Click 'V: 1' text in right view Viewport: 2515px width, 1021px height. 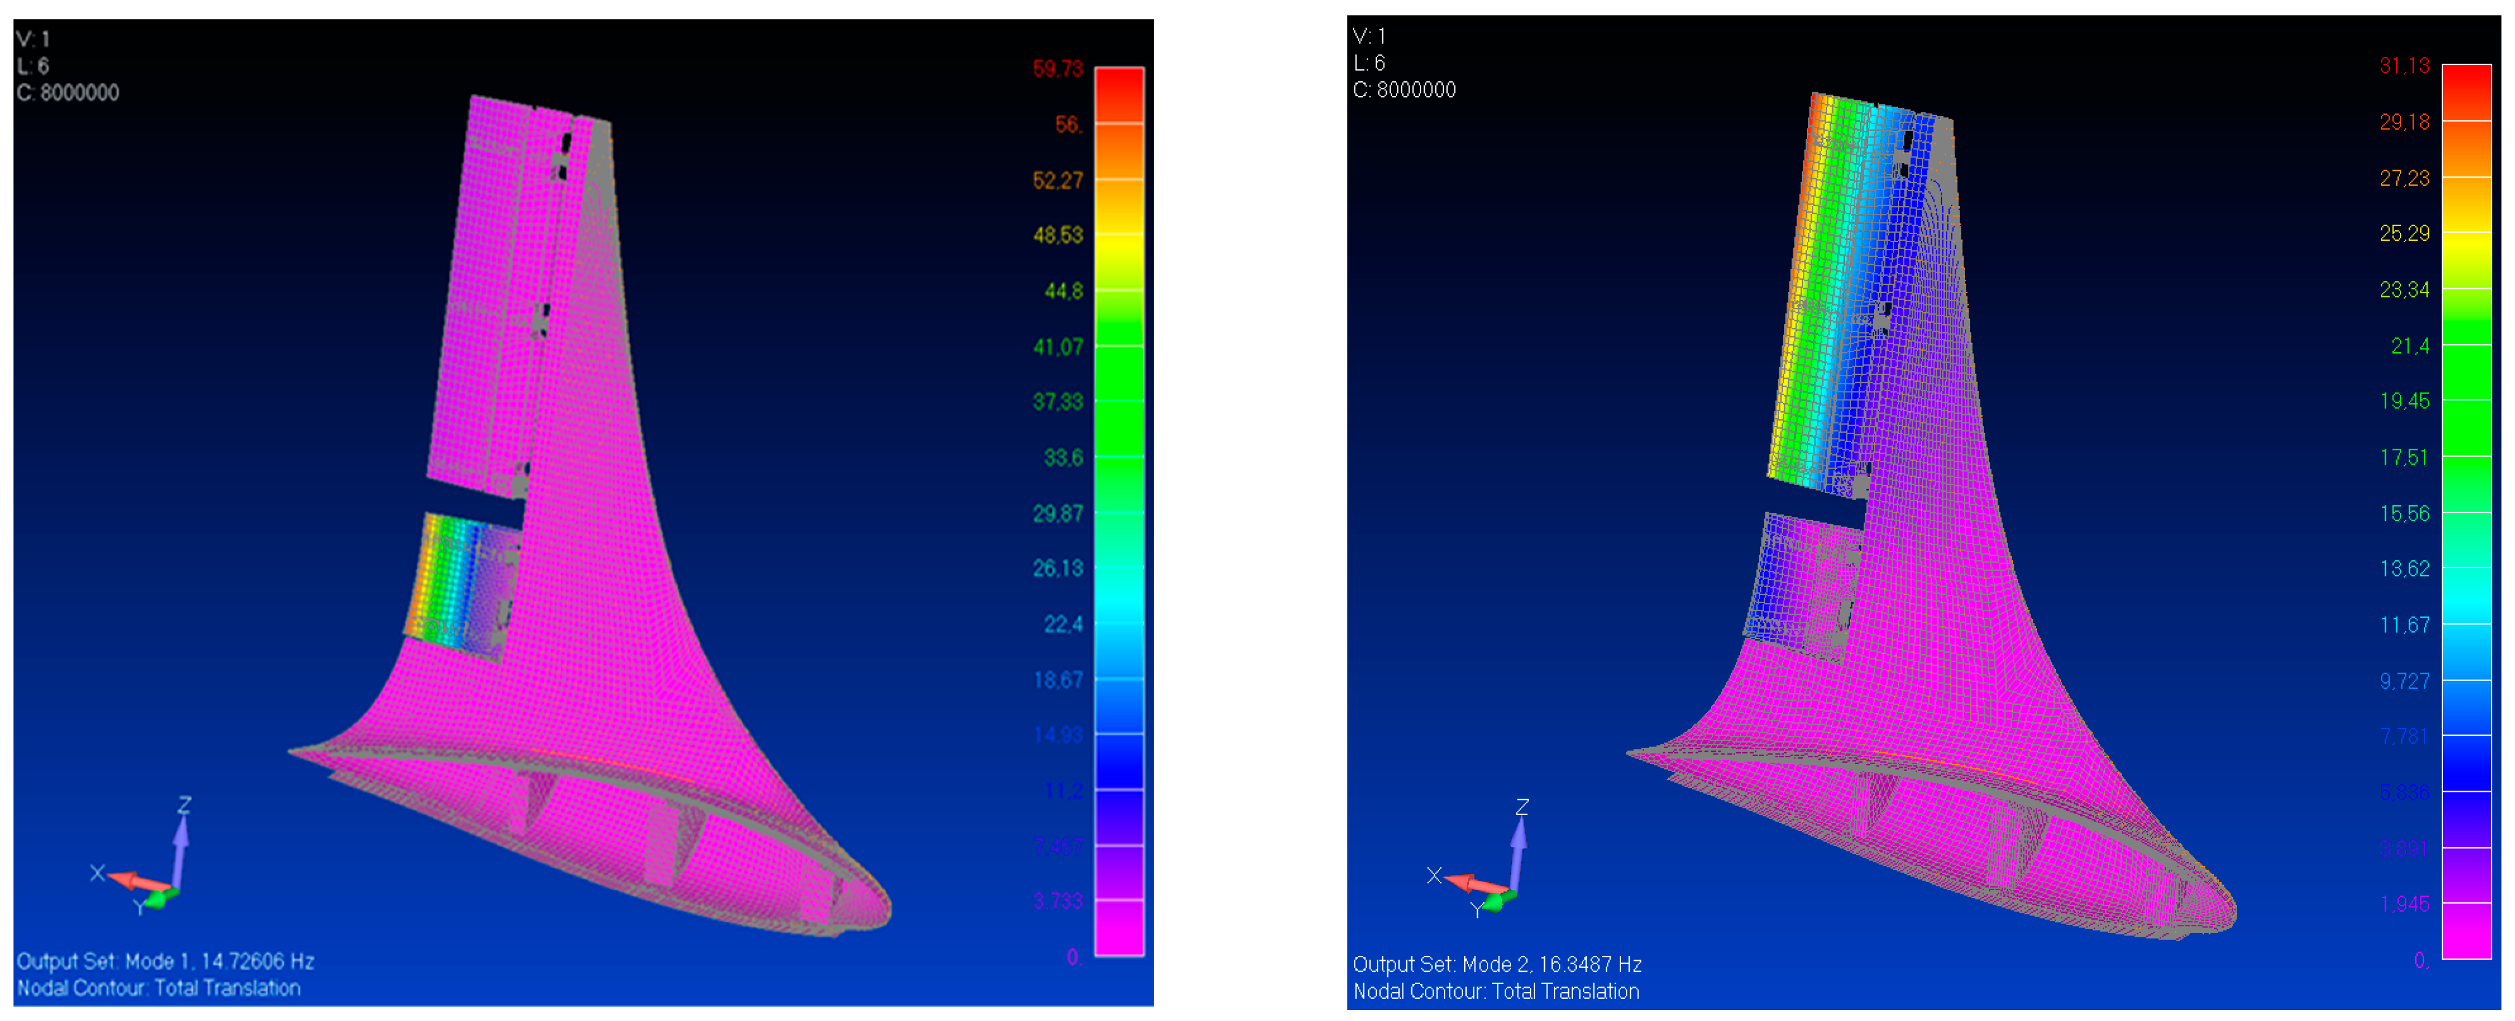coord(1369,36)
